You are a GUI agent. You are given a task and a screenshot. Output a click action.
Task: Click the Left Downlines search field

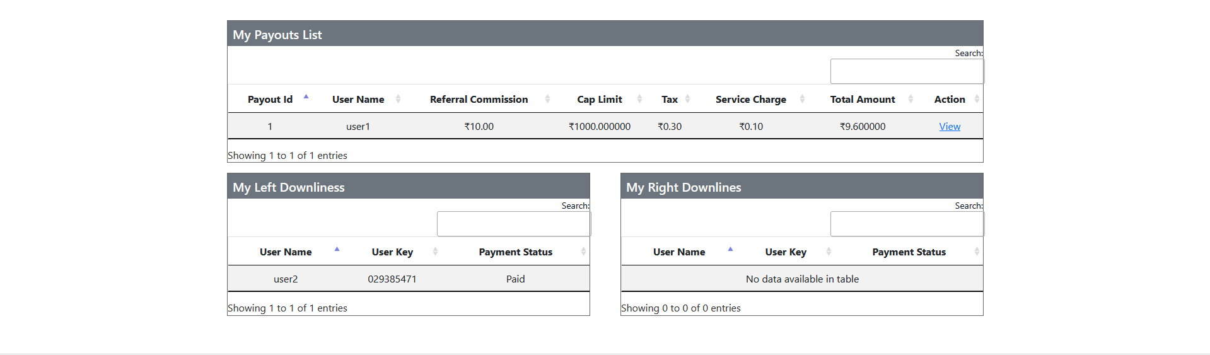(x=513, y=224)
